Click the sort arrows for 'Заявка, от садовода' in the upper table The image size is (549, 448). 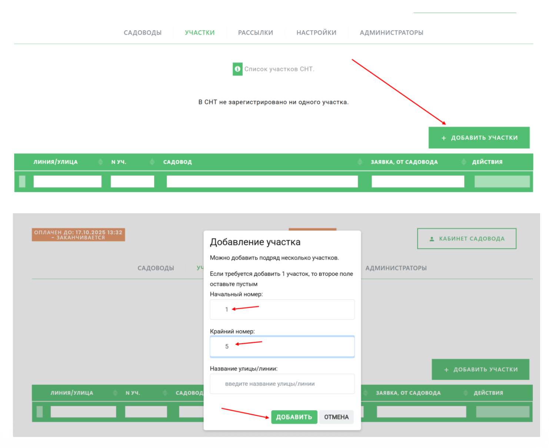point(463,162)
